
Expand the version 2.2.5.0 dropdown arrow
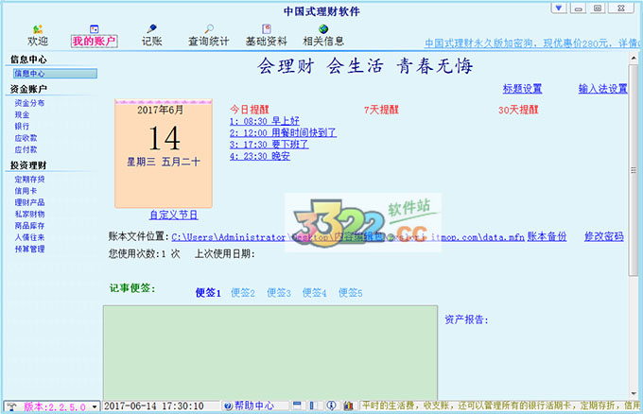pyautogui.click(x=95, y=406)
